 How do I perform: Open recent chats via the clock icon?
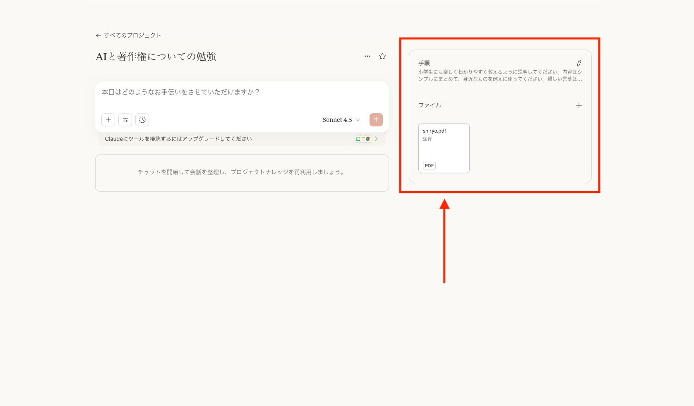[x=142, y=120]
